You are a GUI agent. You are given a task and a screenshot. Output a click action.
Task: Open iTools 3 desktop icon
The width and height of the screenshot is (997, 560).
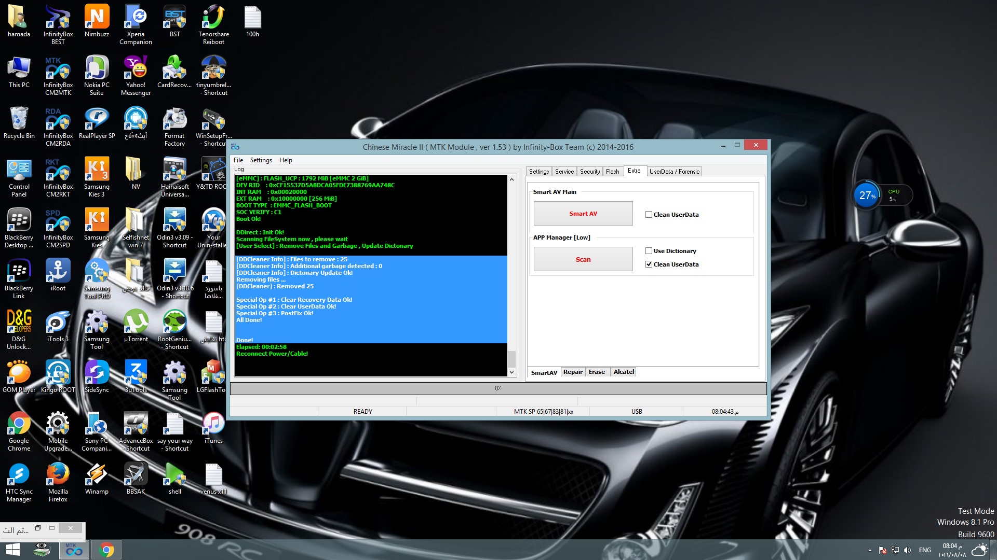[58, 326]
